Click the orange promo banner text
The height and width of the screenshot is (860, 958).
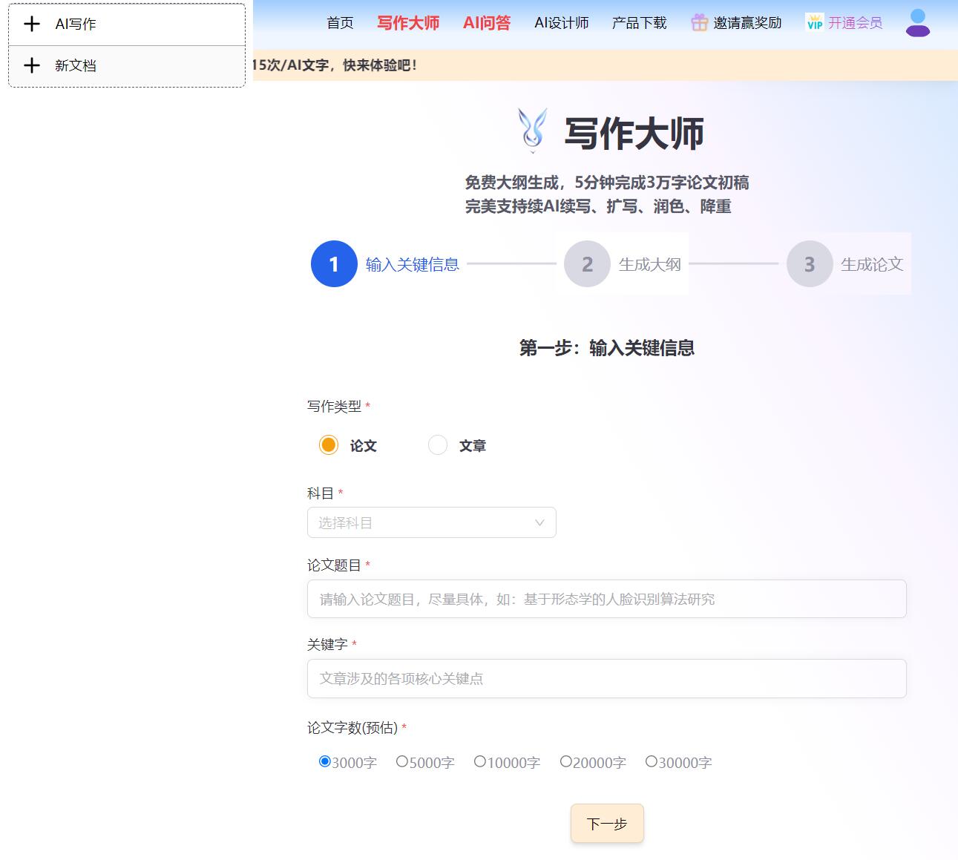coord(335,65)
